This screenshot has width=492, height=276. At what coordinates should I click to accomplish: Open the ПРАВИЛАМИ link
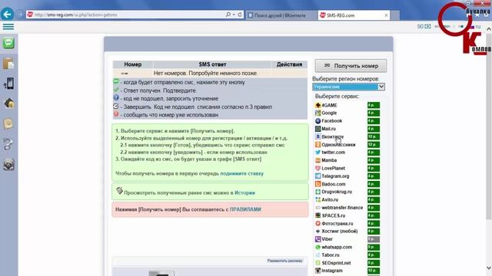coord(245,209)
